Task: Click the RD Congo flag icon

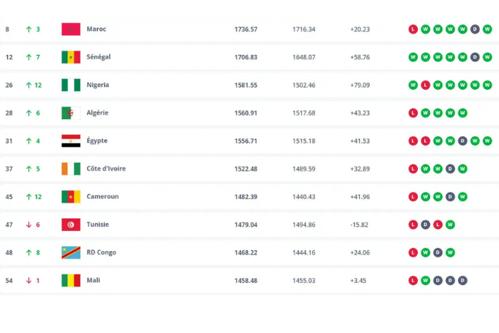Action: click(x=71, y=252)
